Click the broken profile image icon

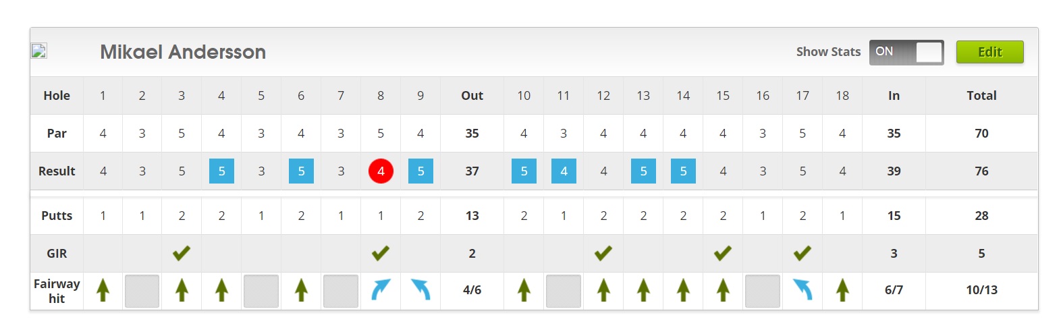(38, 51)
